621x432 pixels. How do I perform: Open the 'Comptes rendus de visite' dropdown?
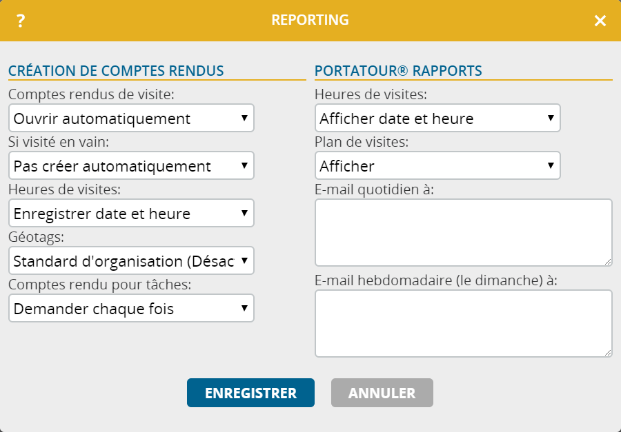coord(131,118)
